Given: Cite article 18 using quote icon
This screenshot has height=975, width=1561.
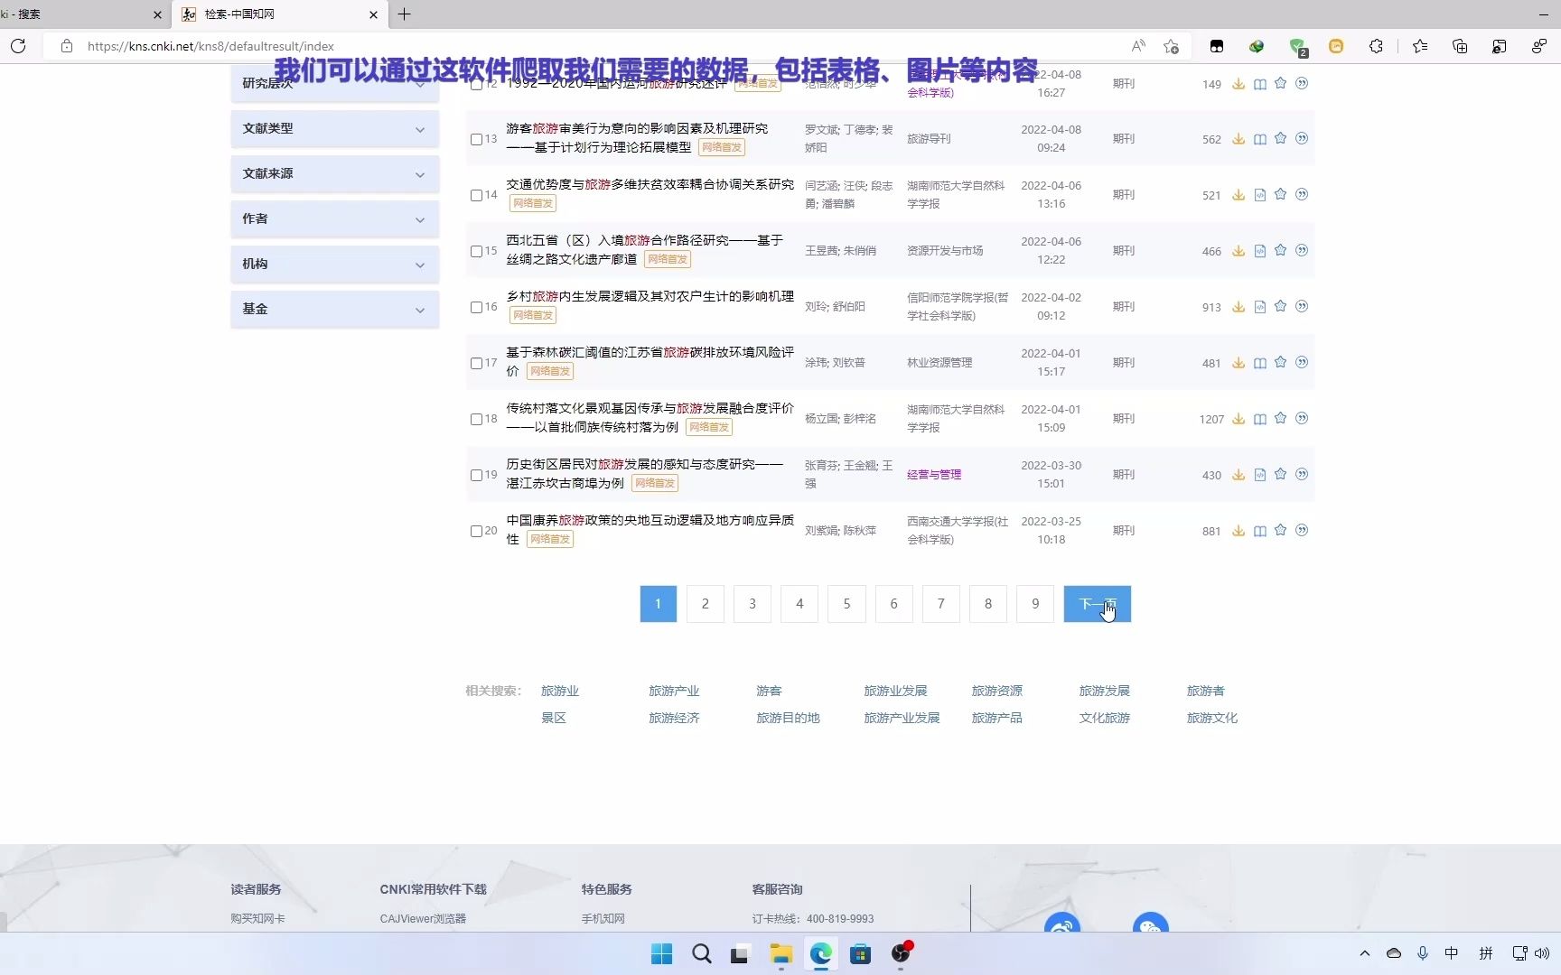Looking at the screenshot, I should coord(1302,419).
